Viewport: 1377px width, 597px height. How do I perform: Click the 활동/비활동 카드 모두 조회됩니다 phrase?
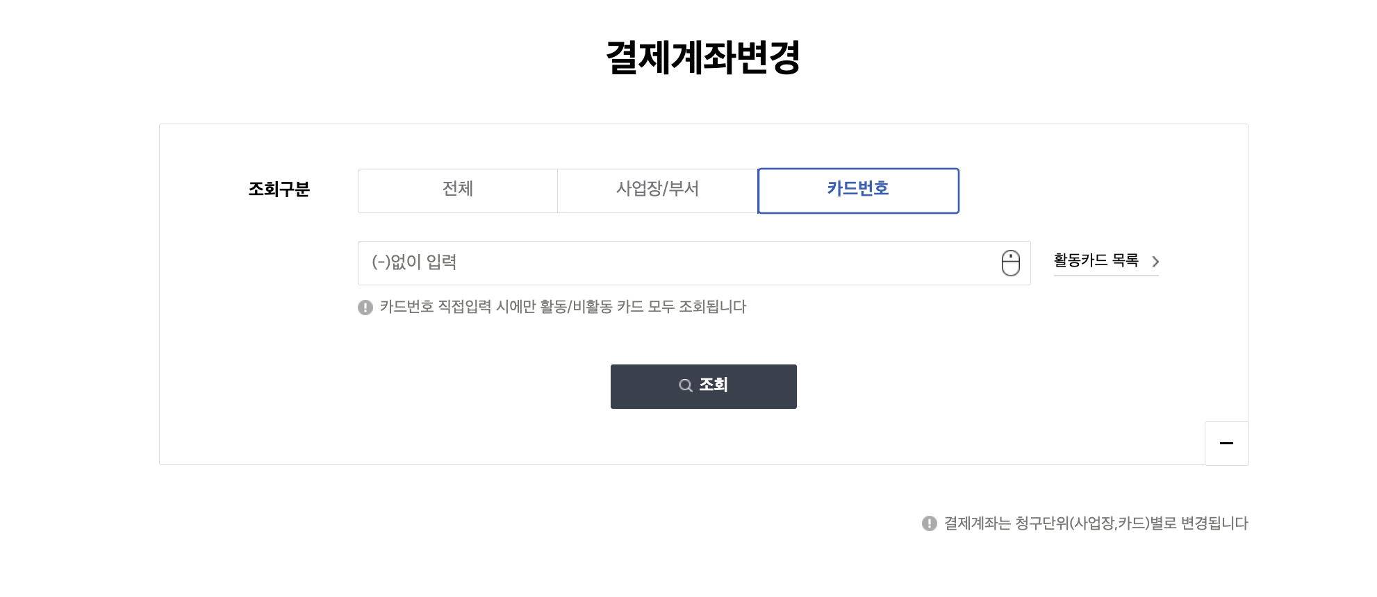(643, 307)
